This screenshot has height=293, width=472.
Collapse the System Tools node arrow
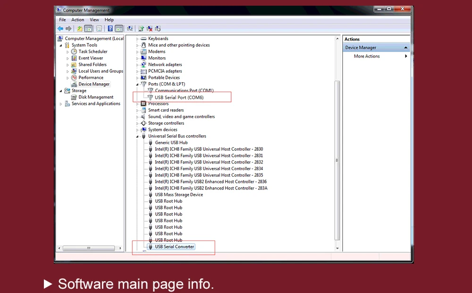point(61,45)
